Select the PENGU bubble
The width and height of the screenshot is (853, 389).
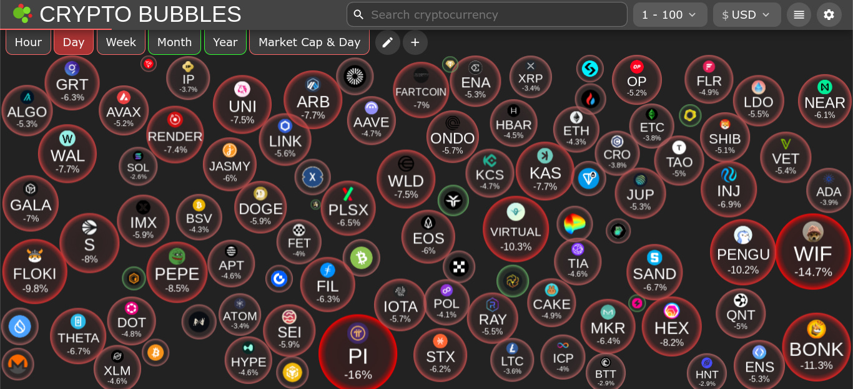point(743,251)
